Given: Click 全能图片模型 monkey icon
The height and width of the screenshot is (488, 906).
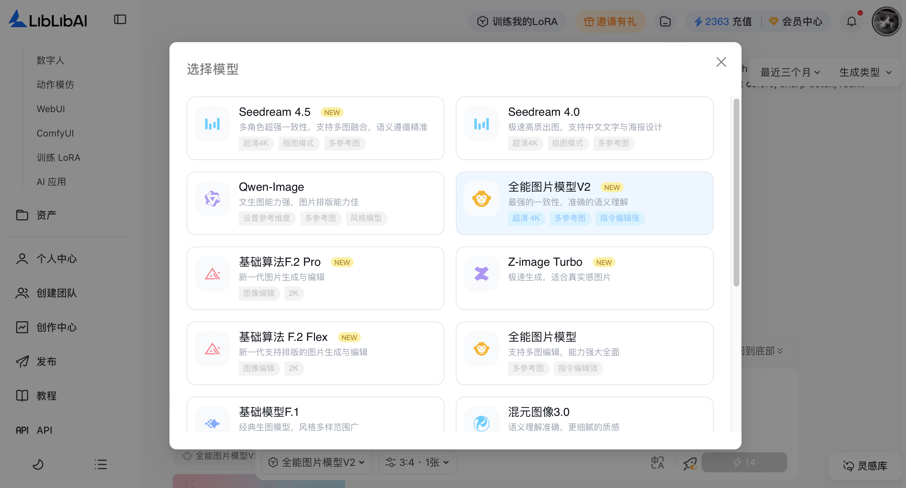Looking at the screenshot, I should 482,349.
